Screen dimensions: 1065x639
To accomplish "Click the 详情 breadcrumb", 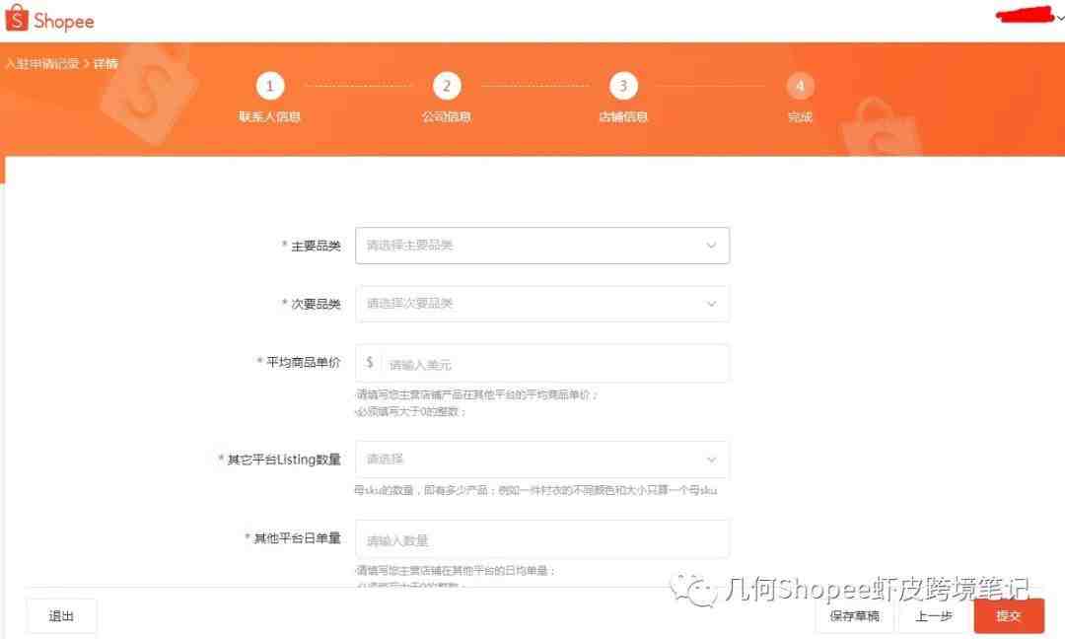I will coord(106,64).
